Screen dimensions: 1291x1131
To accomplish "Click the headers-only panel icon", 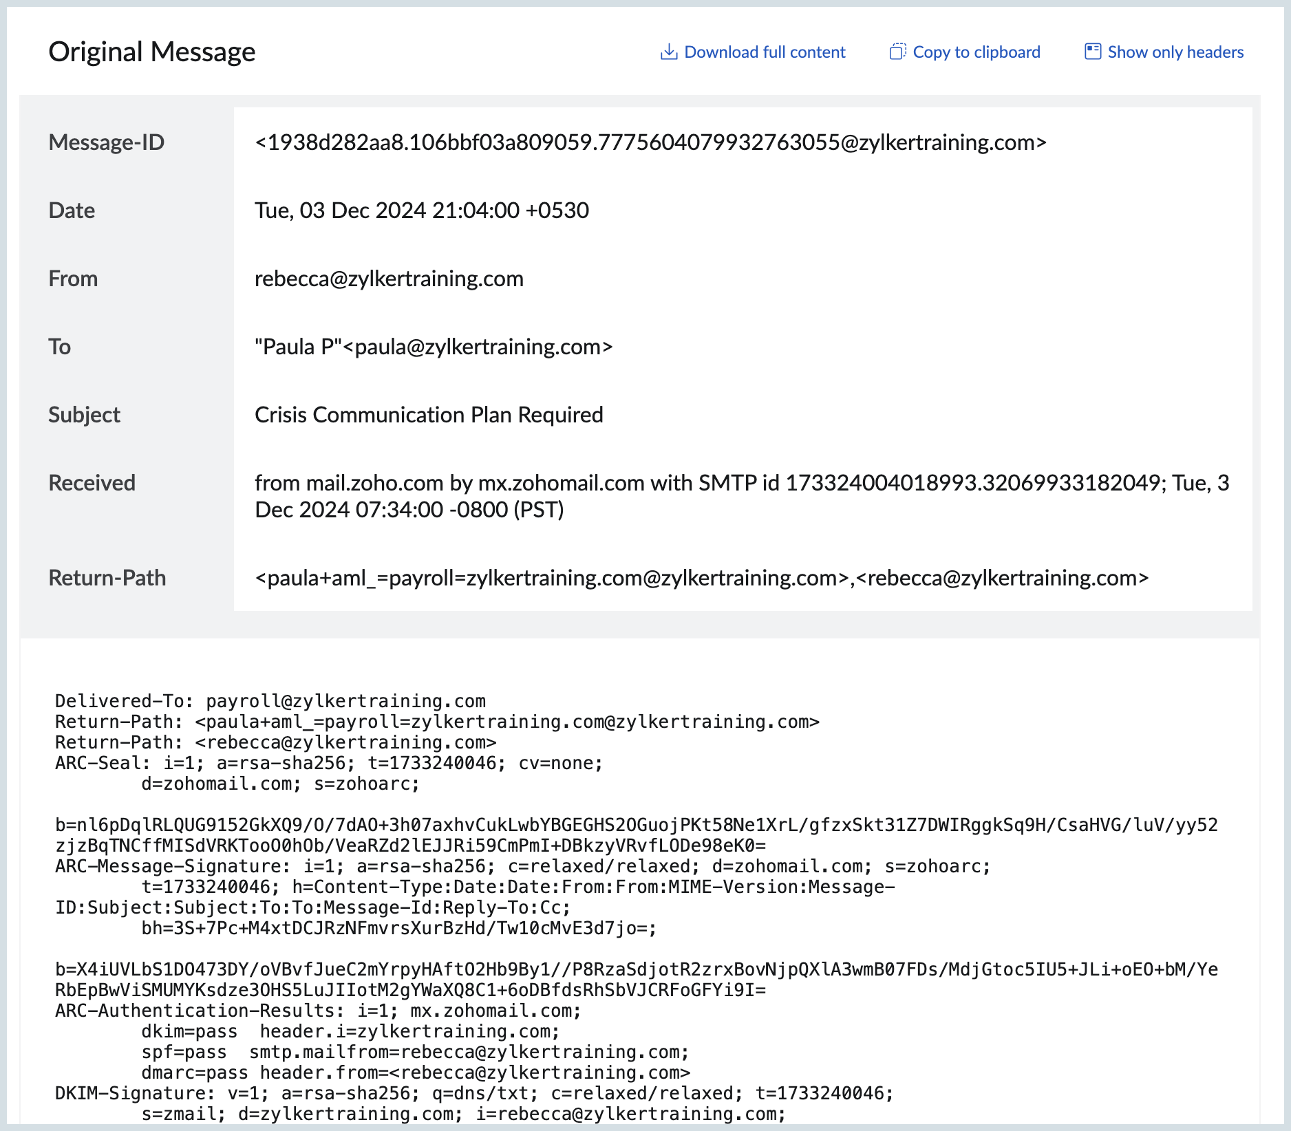I will pyautogui.click(x=1092, y=52).
